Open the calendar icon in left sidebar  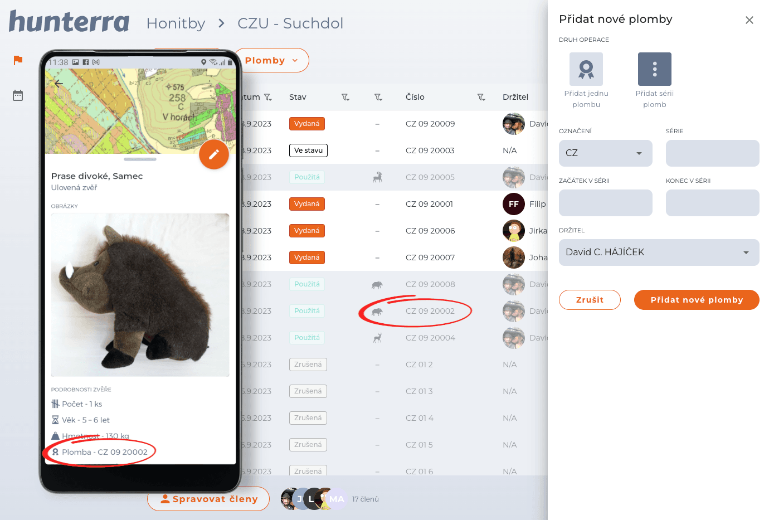(x=18, y=95)
